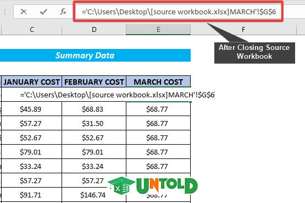Select February cell $52.67
Image resolution: width=305 pixels, height=203 pixels.
pyautogui.click(x=94, y=138)
